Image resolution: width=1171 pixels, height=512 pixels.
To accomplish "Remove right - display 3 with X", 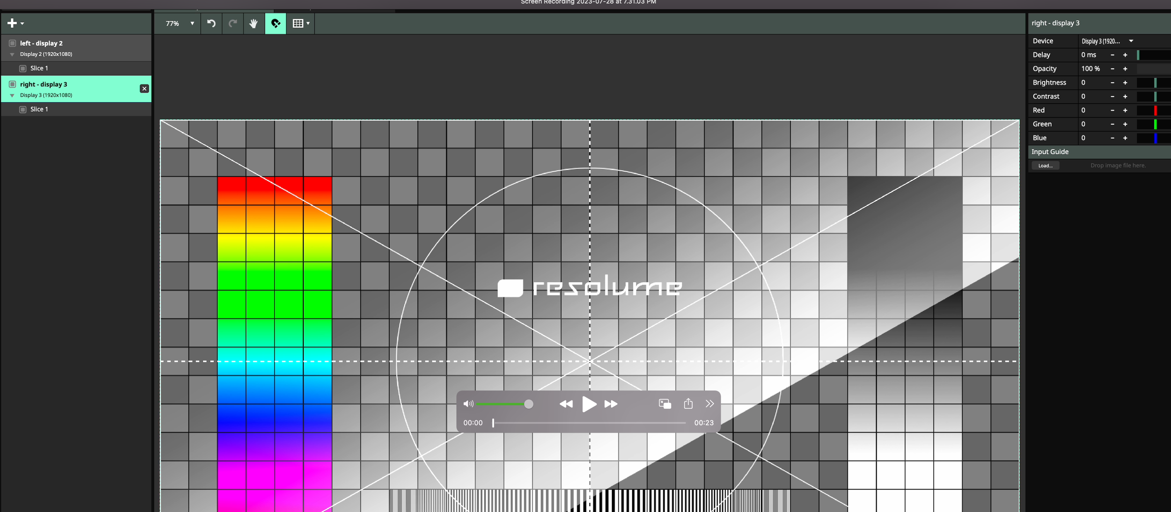I will 144,89.
